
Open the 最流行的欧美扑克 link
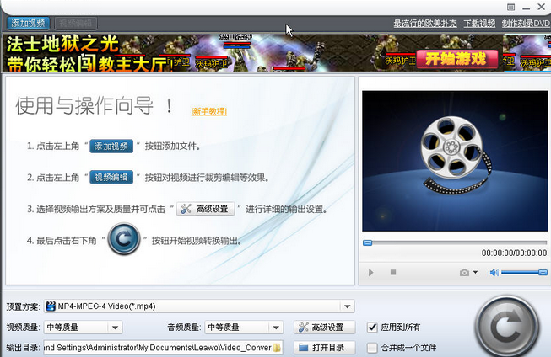(425, 24)
